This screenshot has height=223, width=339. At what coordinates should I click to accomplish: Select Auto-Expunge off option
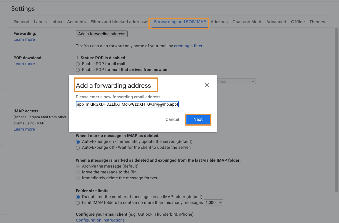[x=78, y=148]
